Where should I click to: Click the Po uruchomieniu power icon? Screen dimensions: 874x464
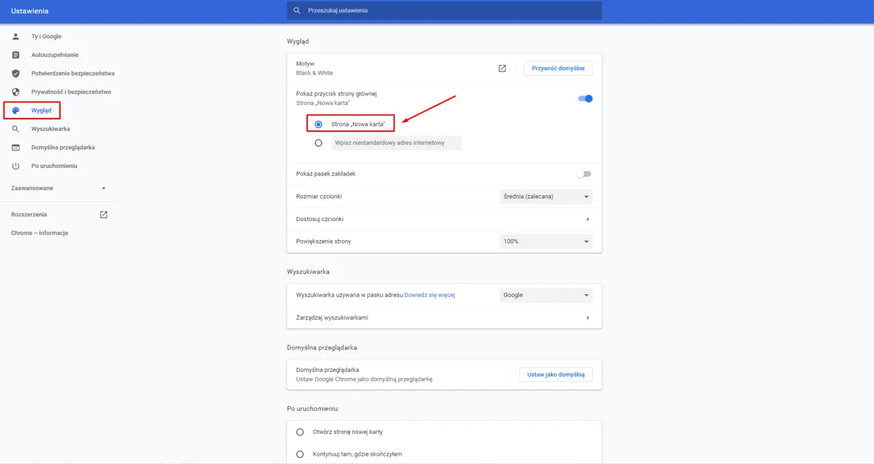coord(15,165)
